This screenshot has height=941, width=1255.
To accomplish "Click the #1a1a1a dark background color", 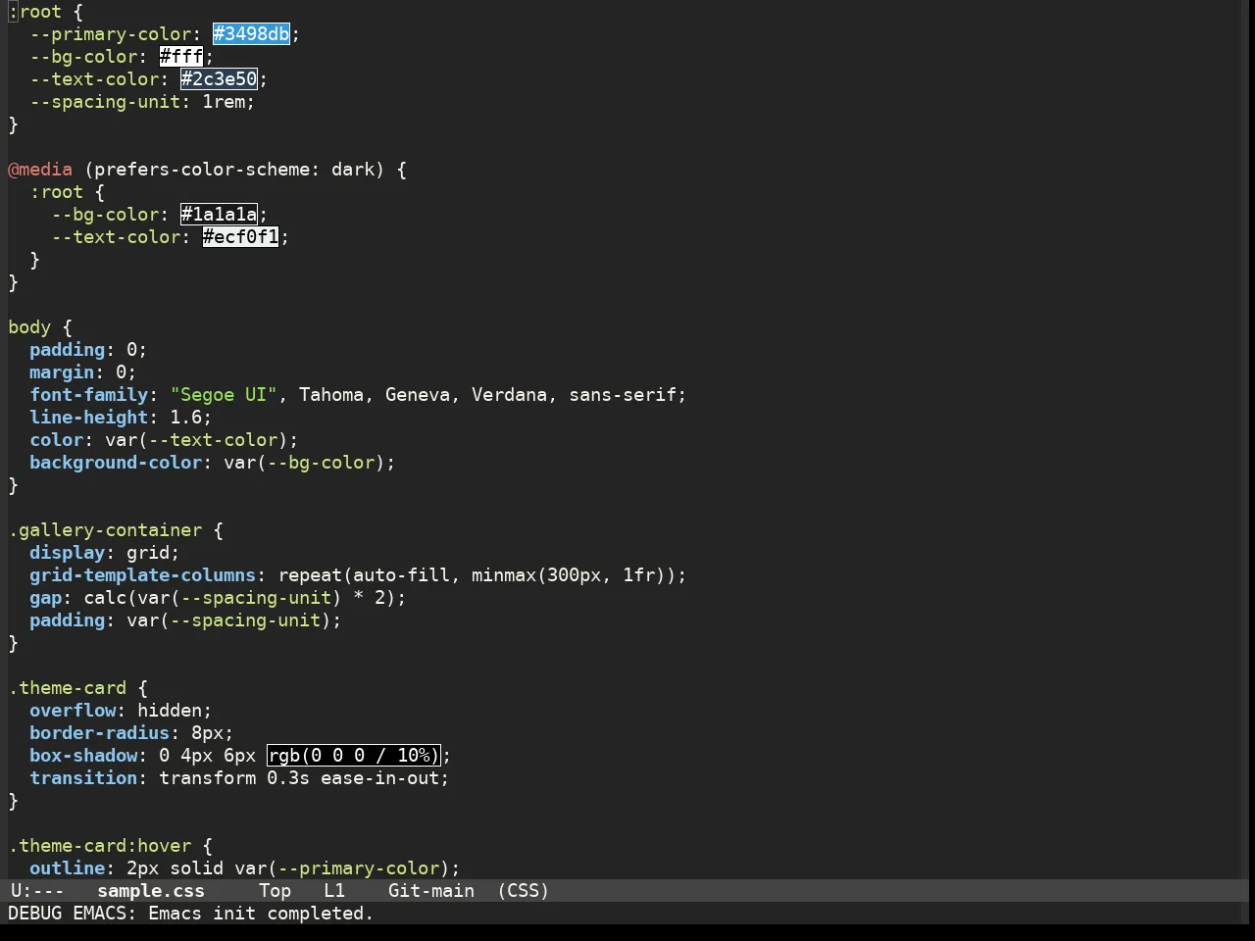I will pyautogui.click(x=219, y=215).
